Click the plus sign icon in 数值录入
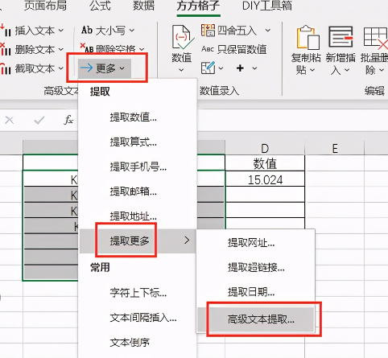 pyautogui.click(x=240, y=68)
